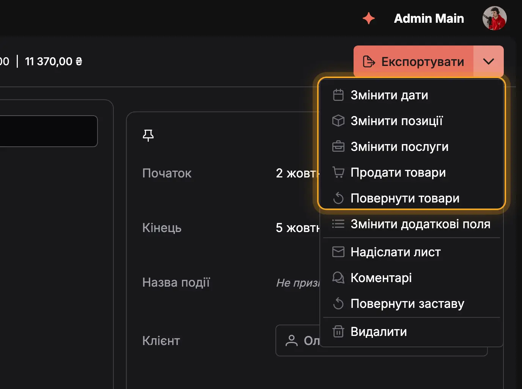Viewport: 522px width, 389px height.
Task: Click the Клієнт selection field
Action: click(x=381, y=340)
